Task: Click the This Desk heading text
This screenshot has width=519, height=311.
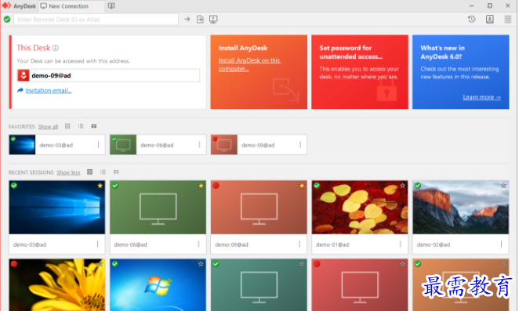Action: coord(34,48)
